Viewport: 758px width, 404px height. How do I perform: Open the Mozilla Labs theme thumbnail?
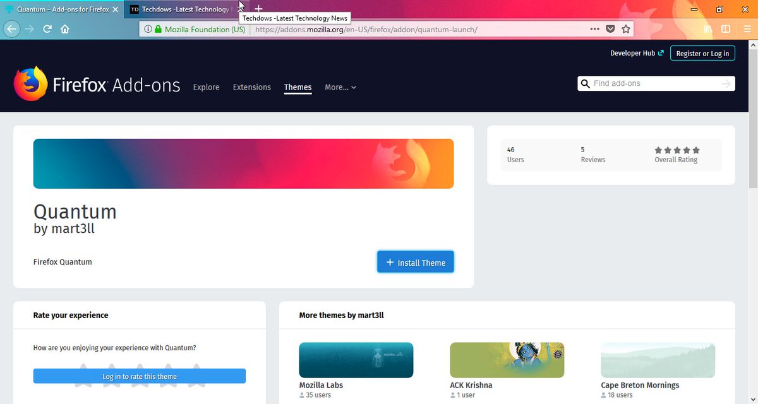(x=356, y=360)
